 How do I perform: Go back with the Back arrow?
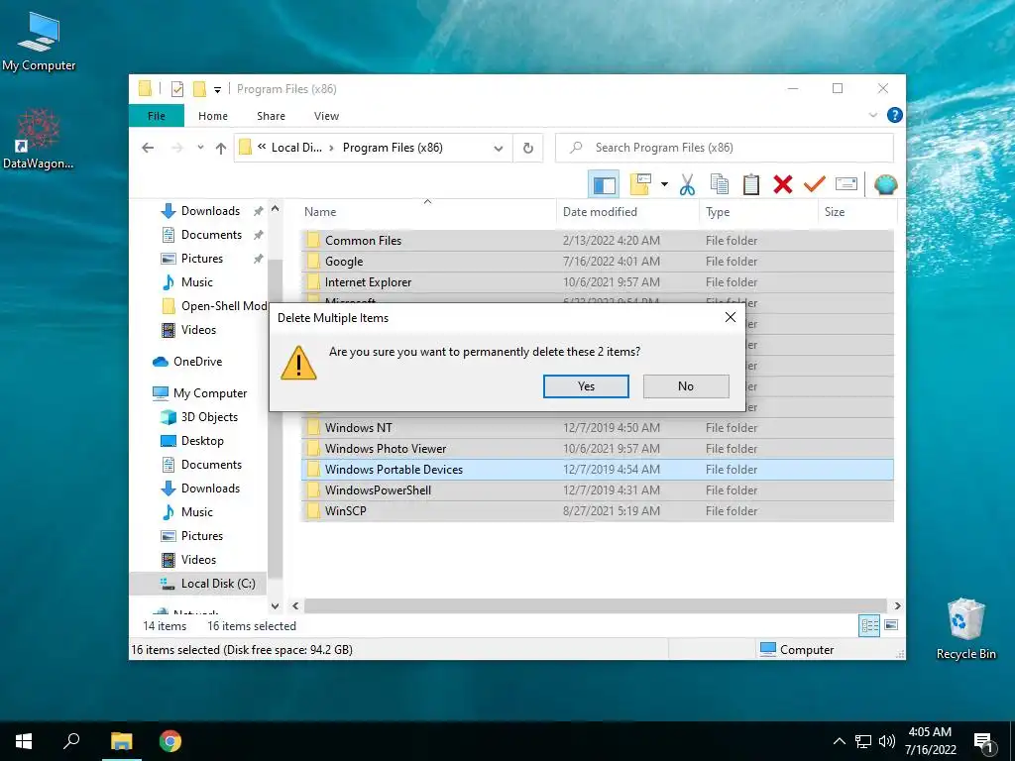point(148,148)
